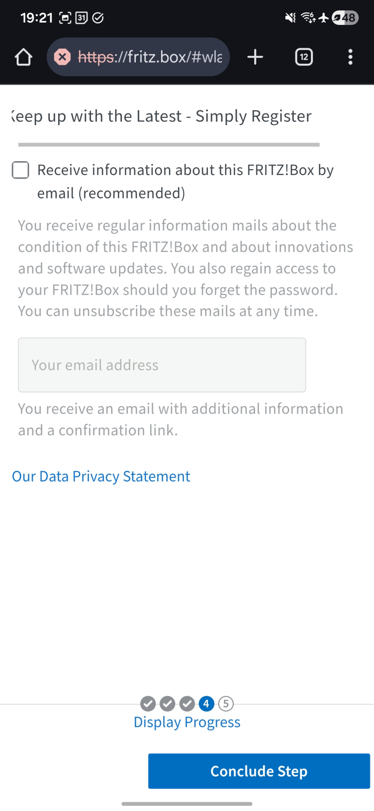Expand Display Progress section
This screenshot has height=811, width=374.
(187, 722)
